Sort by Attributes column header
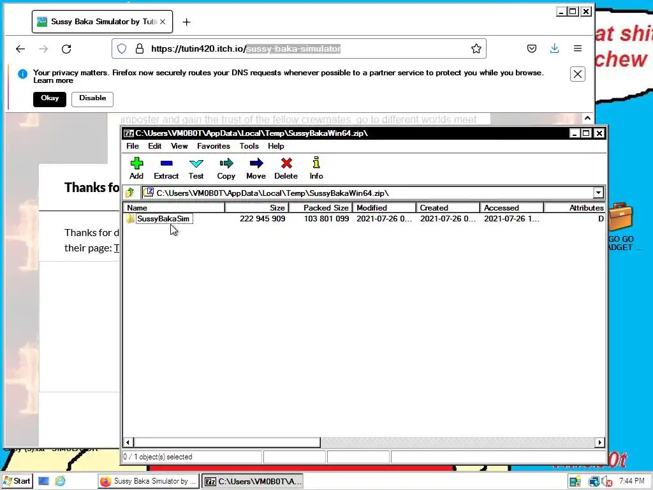The image size is (653, 490). click(575, 207)
